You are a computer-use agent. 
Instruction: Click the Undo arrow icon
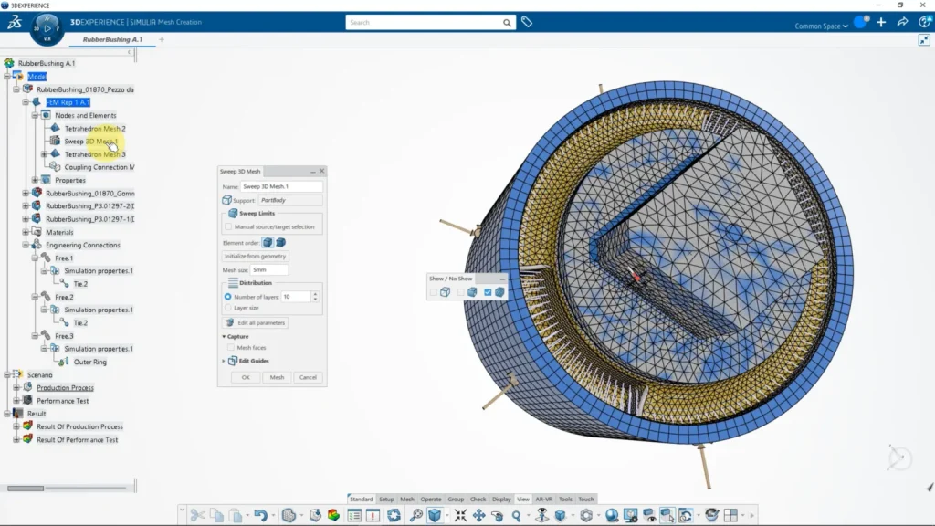(x=260, y=515)
